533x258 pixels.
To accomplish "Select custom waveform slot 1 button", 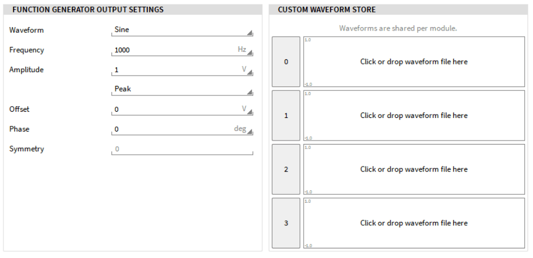I will 286,116.
